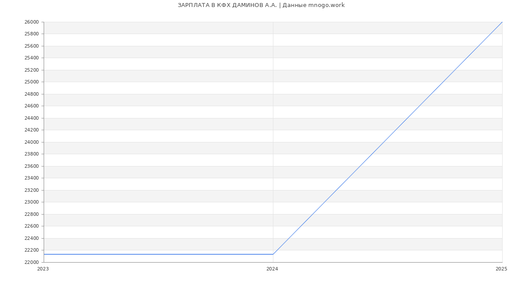Screen dimensions: 524x284
Task: Click the chart title mentioning mnogo.work
Action: click(x=261, y=5)
